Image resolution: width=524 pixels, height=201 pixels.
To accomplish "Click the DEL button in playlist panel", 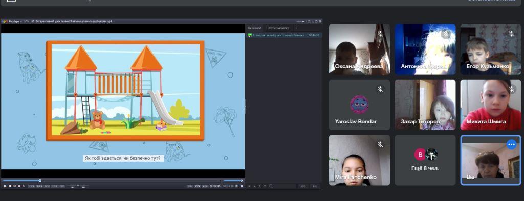I will (x=315, y=186).
